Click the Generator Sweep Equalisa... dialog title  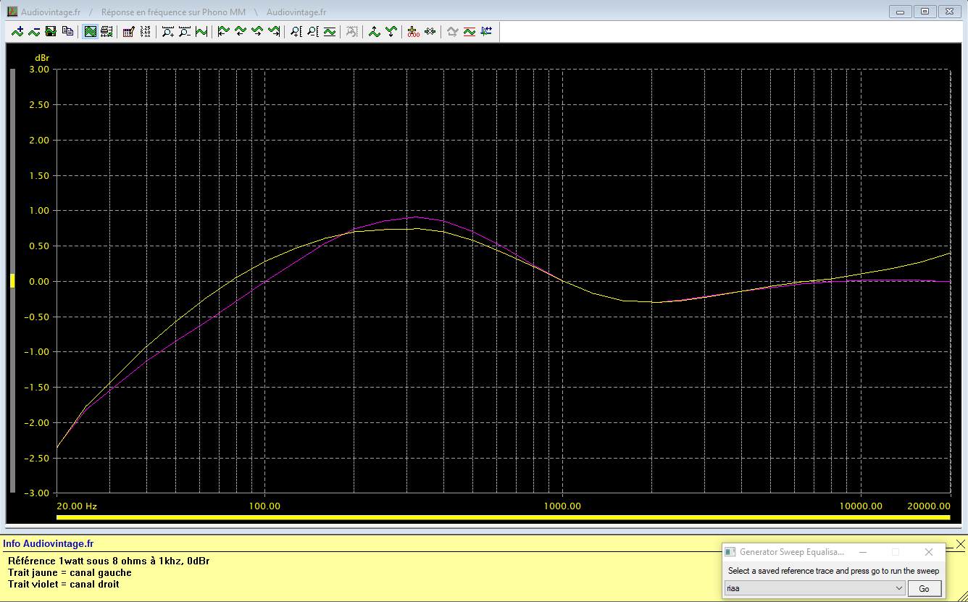791,552
